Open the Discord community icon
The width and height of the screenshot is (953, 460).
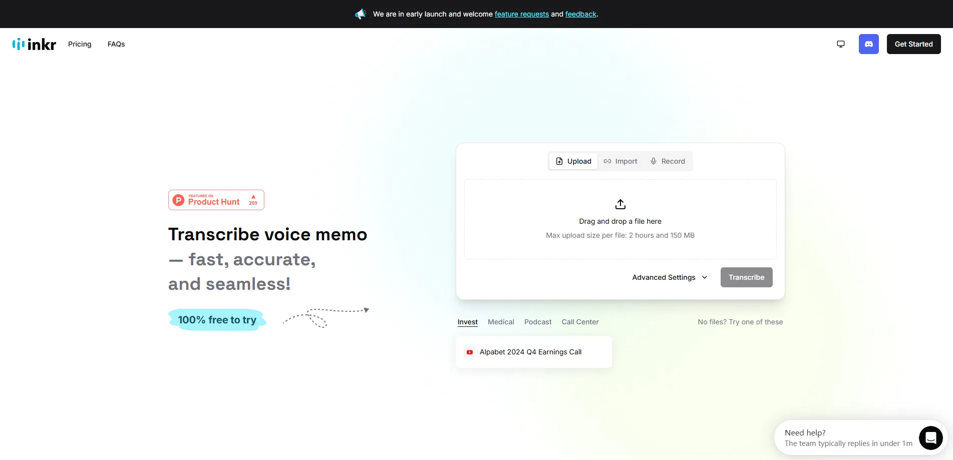click(868, 44)
